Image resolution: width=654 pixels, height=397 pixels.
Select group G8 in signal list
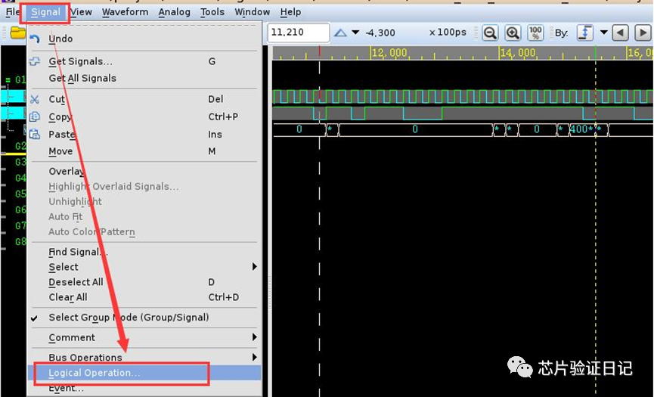(x=20, y=241)
